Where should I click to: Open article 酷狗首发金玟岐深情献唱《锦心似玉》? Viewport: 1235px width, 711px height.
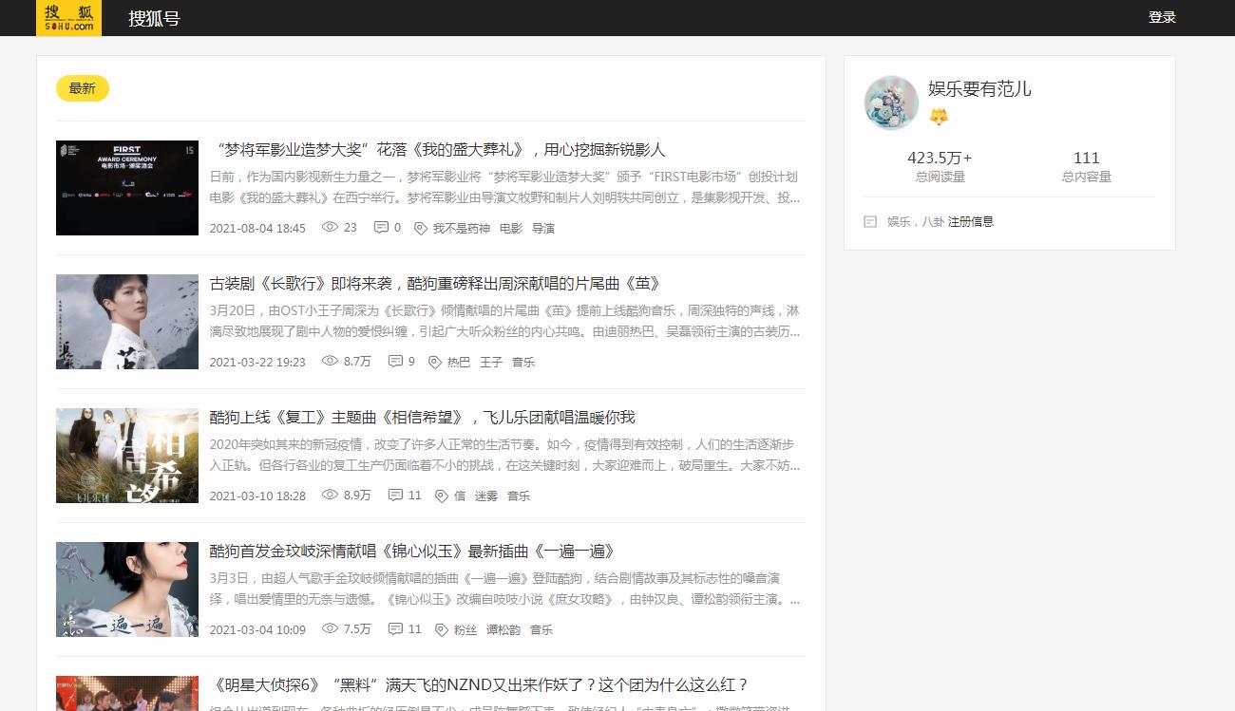pos(412,551)
